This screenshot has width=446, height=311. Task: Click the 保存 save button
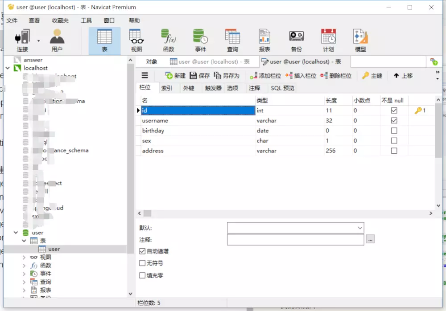click(x=200, y=76)
